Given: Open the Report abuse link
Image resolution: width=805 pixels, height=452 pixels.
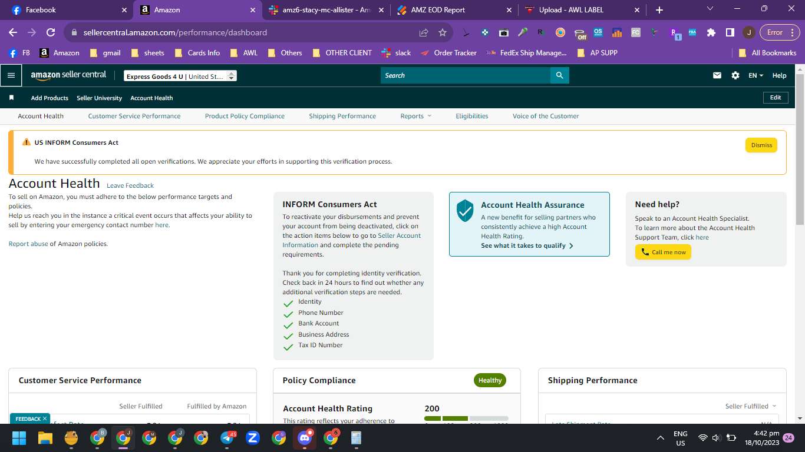Looking at the screenshot, I should point(28,244).
